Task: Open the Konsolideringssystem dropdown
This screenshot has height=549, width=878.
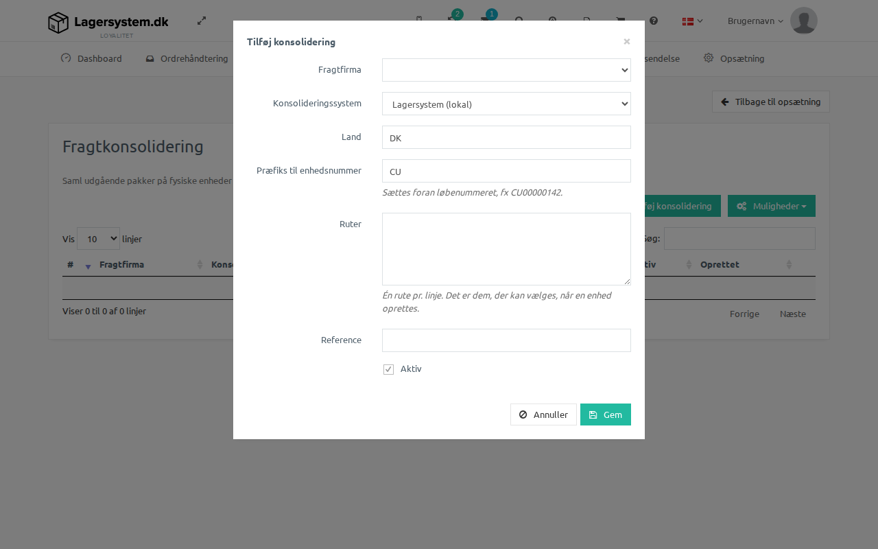Action: (x=506, y=104)
